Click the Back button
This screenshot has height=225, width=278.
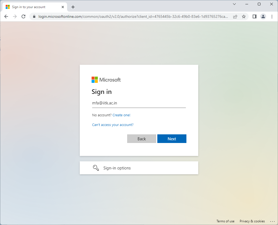tap(142, 139)
